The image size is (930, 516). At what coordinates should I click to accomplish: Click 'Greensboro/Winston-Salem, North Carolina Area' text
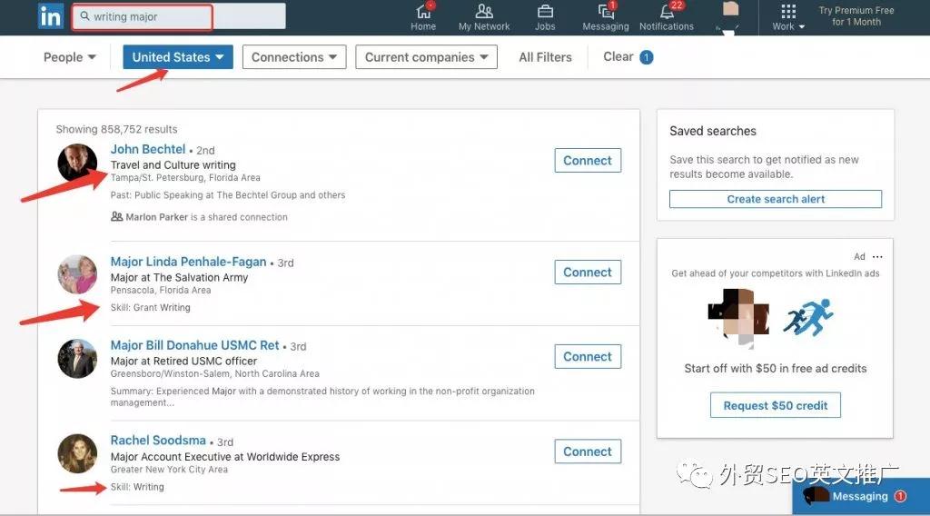tap(214, 374)
